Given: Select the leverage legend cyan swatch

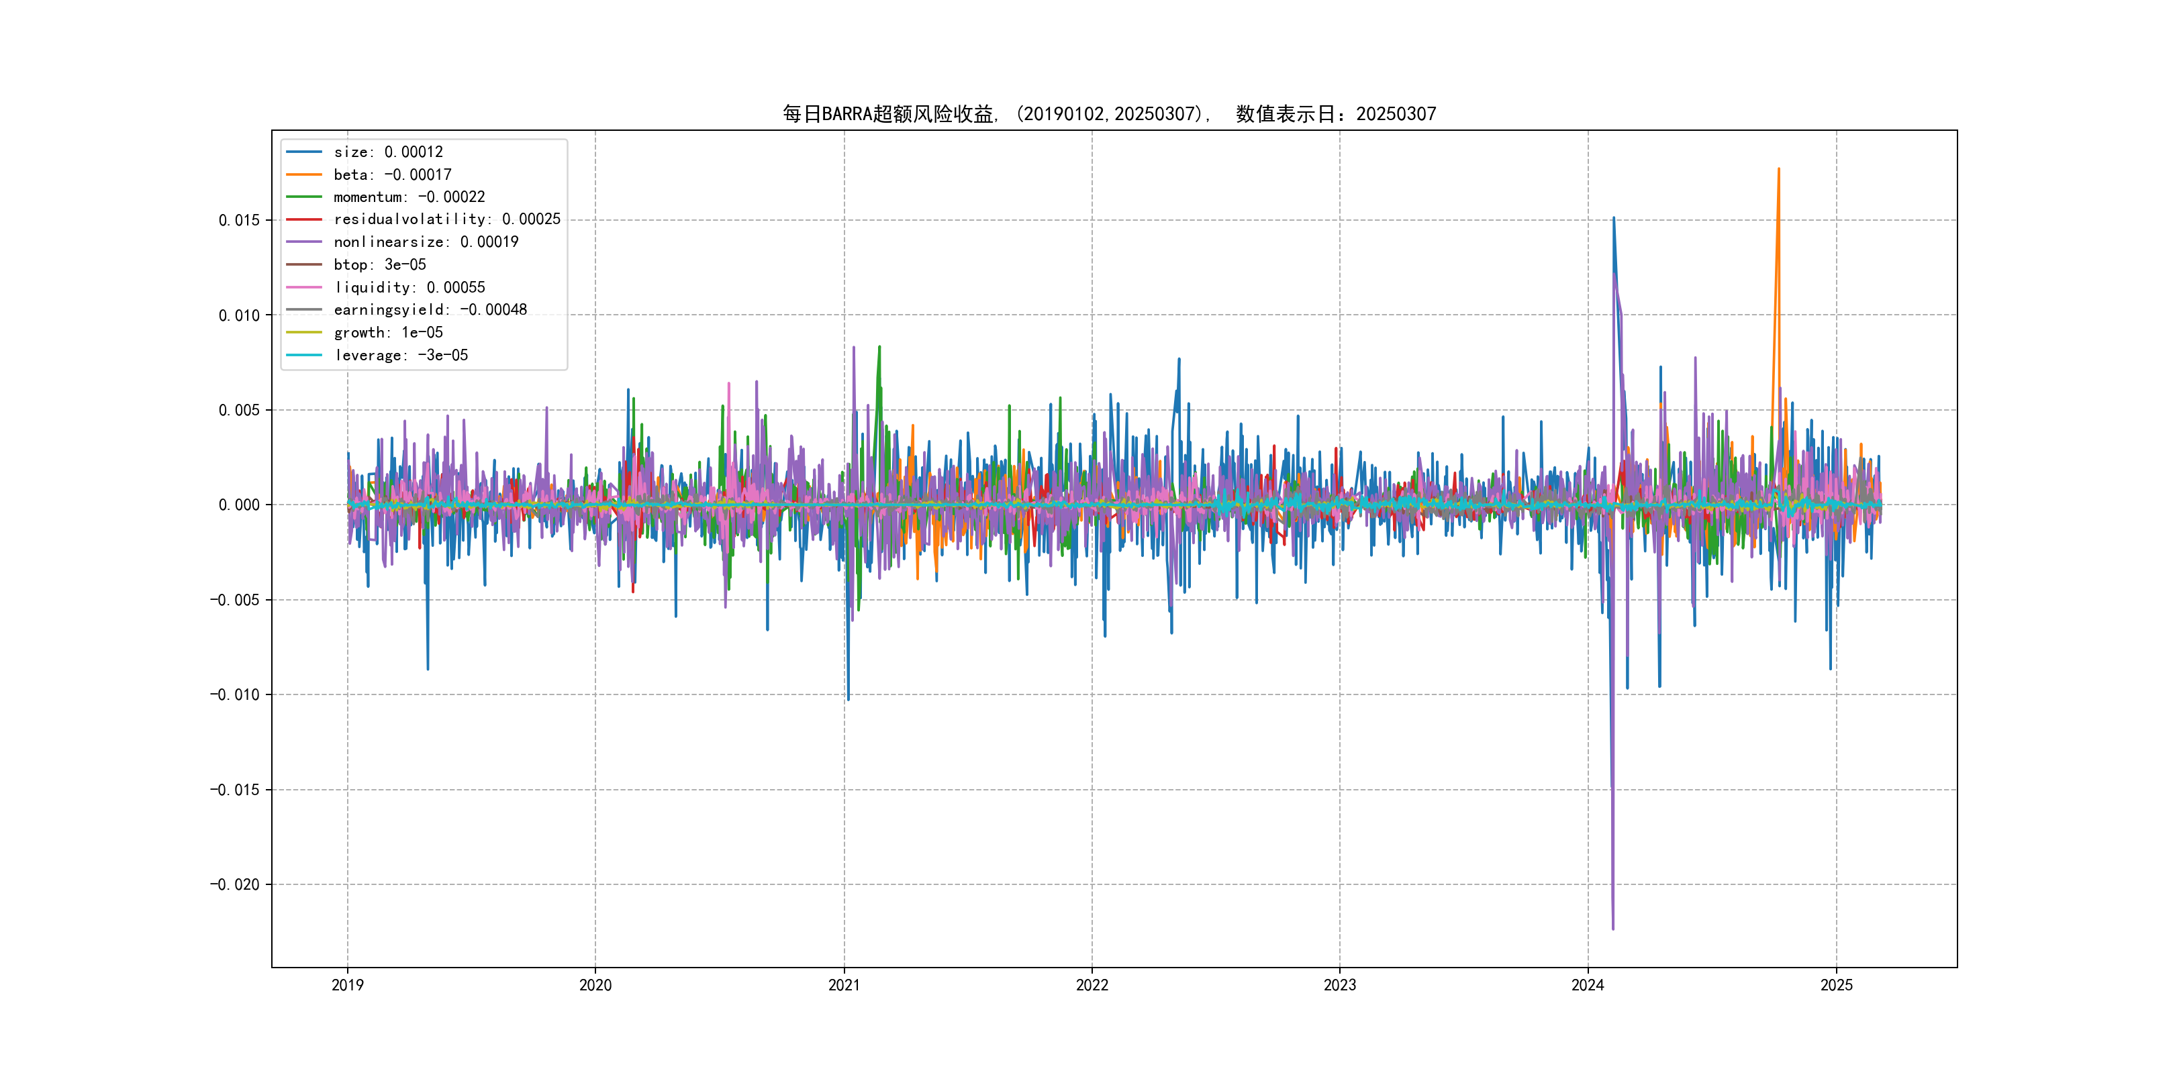Looking at the screenshot, I should pos(304,356).
